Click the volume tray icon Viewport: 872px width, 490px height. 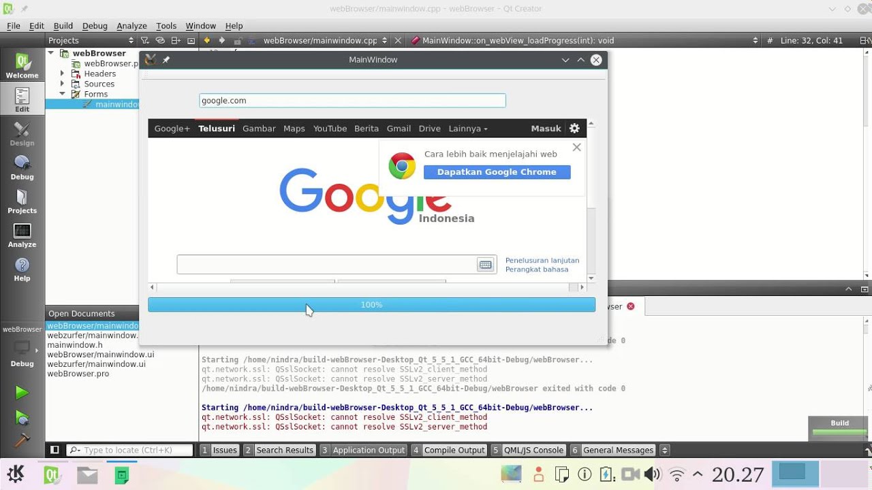(653, 474)
